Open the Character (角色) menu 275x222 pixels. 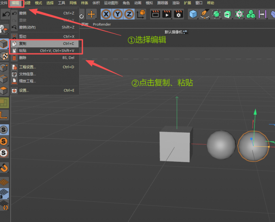click(126, 3)
